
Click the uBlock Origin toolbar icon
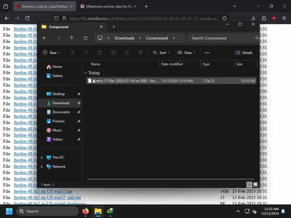(x=274, y=18)
